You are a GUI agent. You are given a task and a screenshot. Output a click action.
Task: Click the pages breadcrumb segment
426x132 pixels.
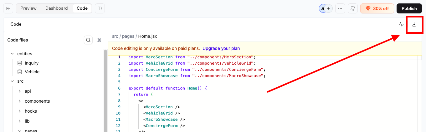coord(128,36)
